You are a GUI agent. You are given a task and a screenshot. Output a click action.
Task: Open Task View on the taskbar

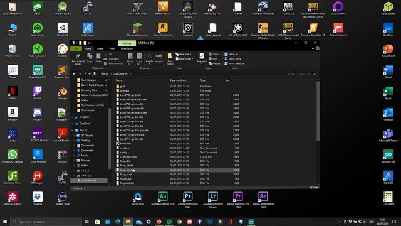coord(87,222)
